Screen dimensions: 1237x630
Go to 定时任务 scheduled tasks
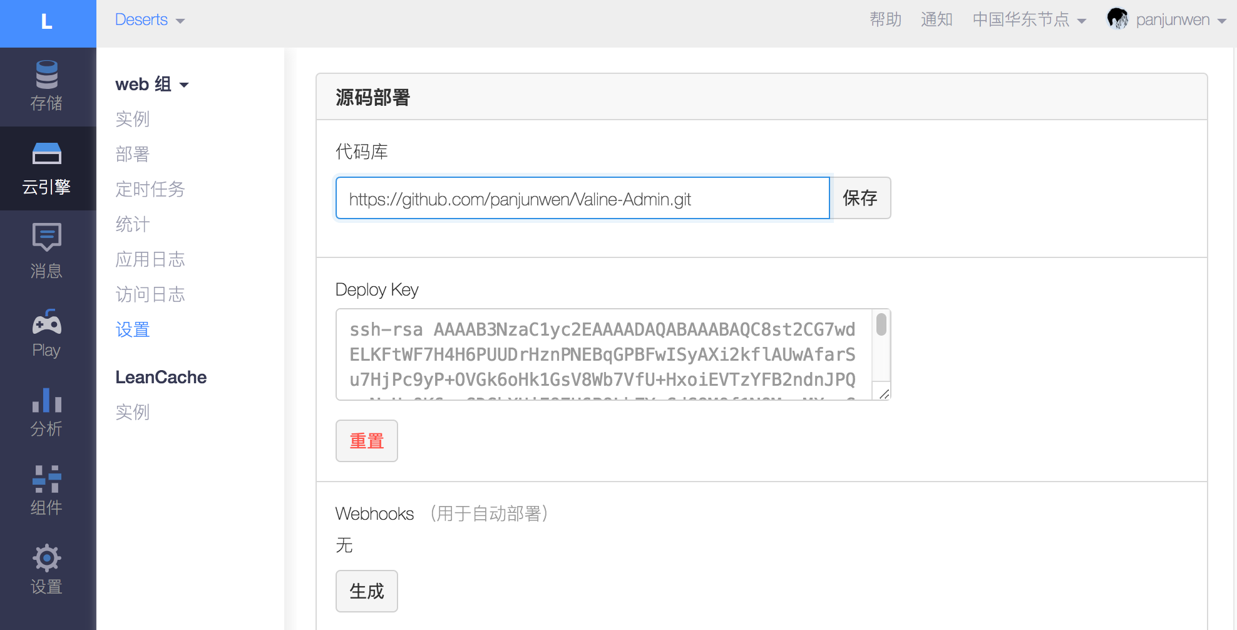click(150, 189)
